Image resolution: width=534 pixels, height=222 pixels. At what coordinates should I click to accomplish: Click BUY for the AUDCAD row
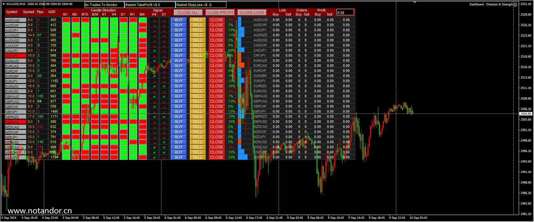coord(179,20)
